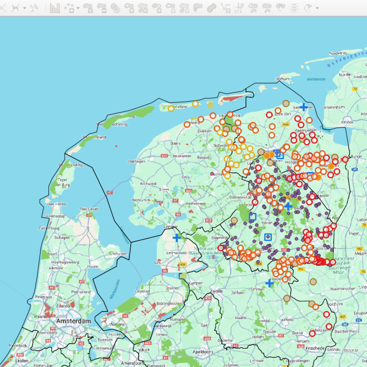The width and height of the screenshot is (367, 367).
Task: Expand the Move Feature dropdown arrow
Action: click(x=78, y=8)
